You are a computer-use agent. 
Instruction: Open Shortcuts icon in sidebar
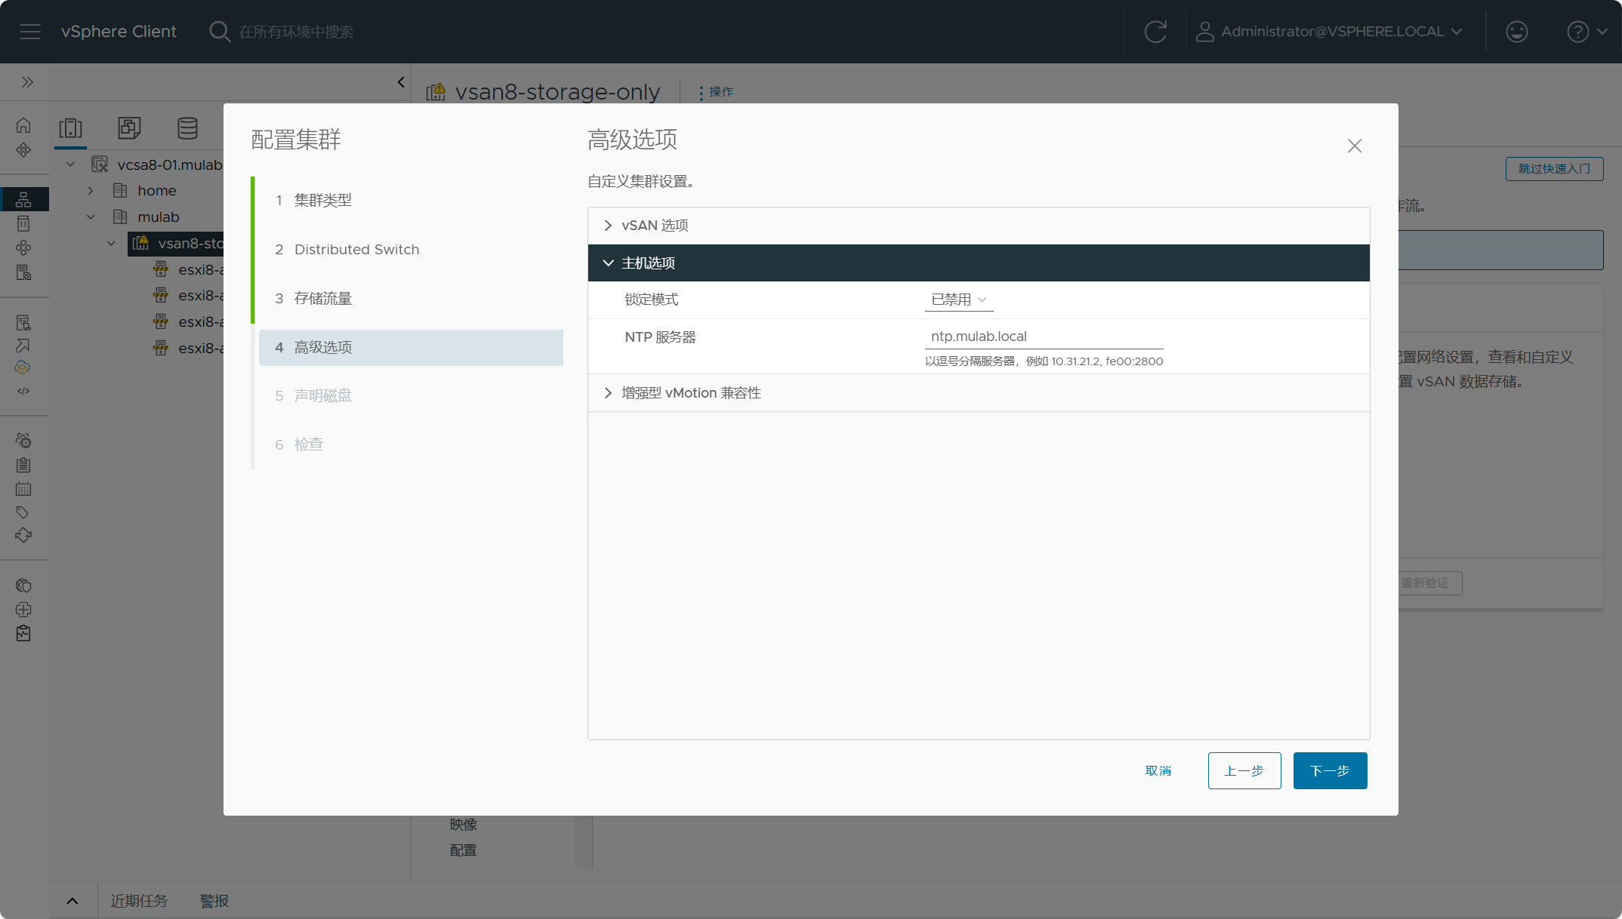click(23, 150)
